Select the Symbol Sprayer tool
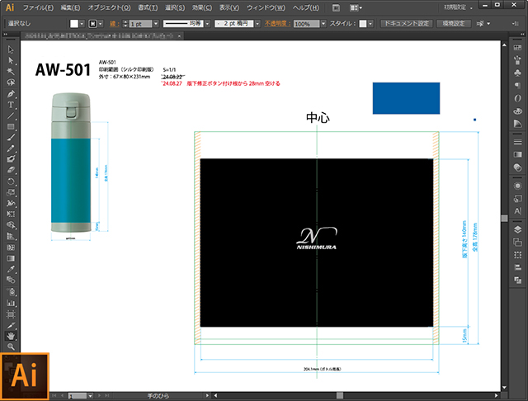528x401 pixels. 11,291
